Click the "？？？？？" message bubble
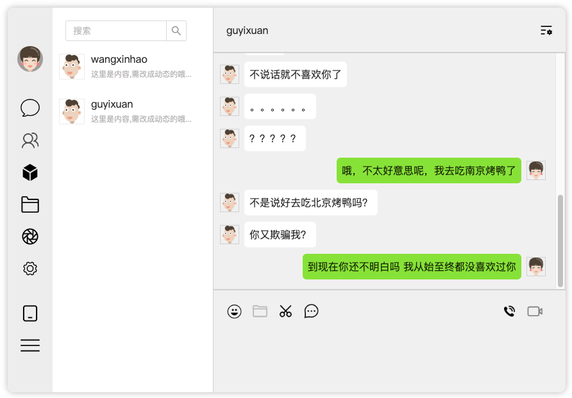The width and height of the screenshot is (572, 398). 275,138
